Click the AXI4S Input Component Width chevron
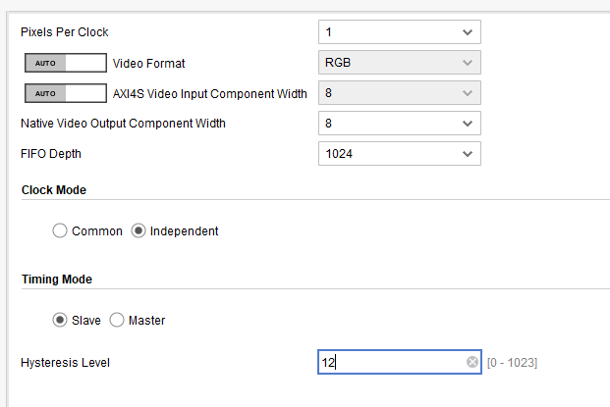Image resolution: width=610 pixels, height=407 pixels. (468, 93)
